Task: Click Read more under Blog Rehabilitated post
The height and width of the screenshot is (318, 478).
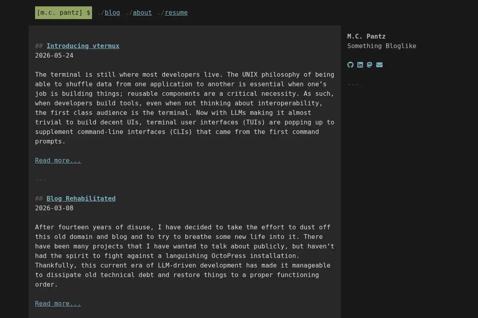Action: point(58,303)
